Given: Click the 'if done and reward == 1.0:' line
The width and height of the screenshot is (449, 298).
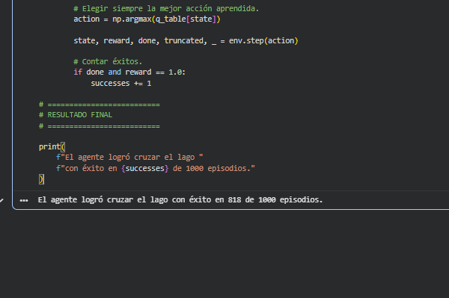Looking at the screenshot, I should point(129,72).
